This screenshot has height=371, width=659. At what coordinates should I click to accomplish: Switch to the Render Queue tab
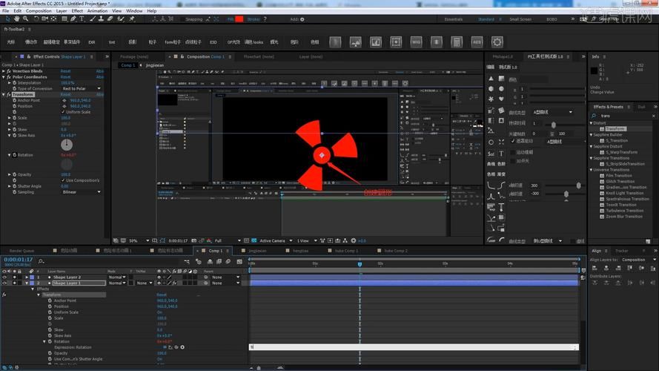pyautogui.click(x=21, y=251)
